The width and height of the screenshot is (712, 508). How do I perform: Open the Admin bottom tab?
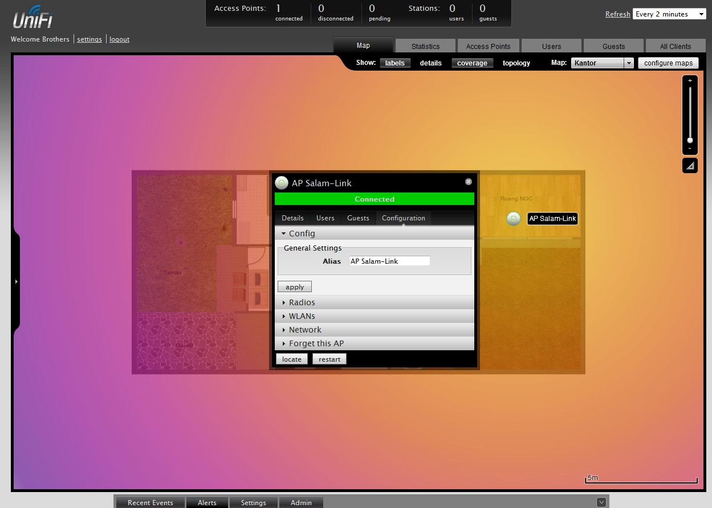coord(301,502)
